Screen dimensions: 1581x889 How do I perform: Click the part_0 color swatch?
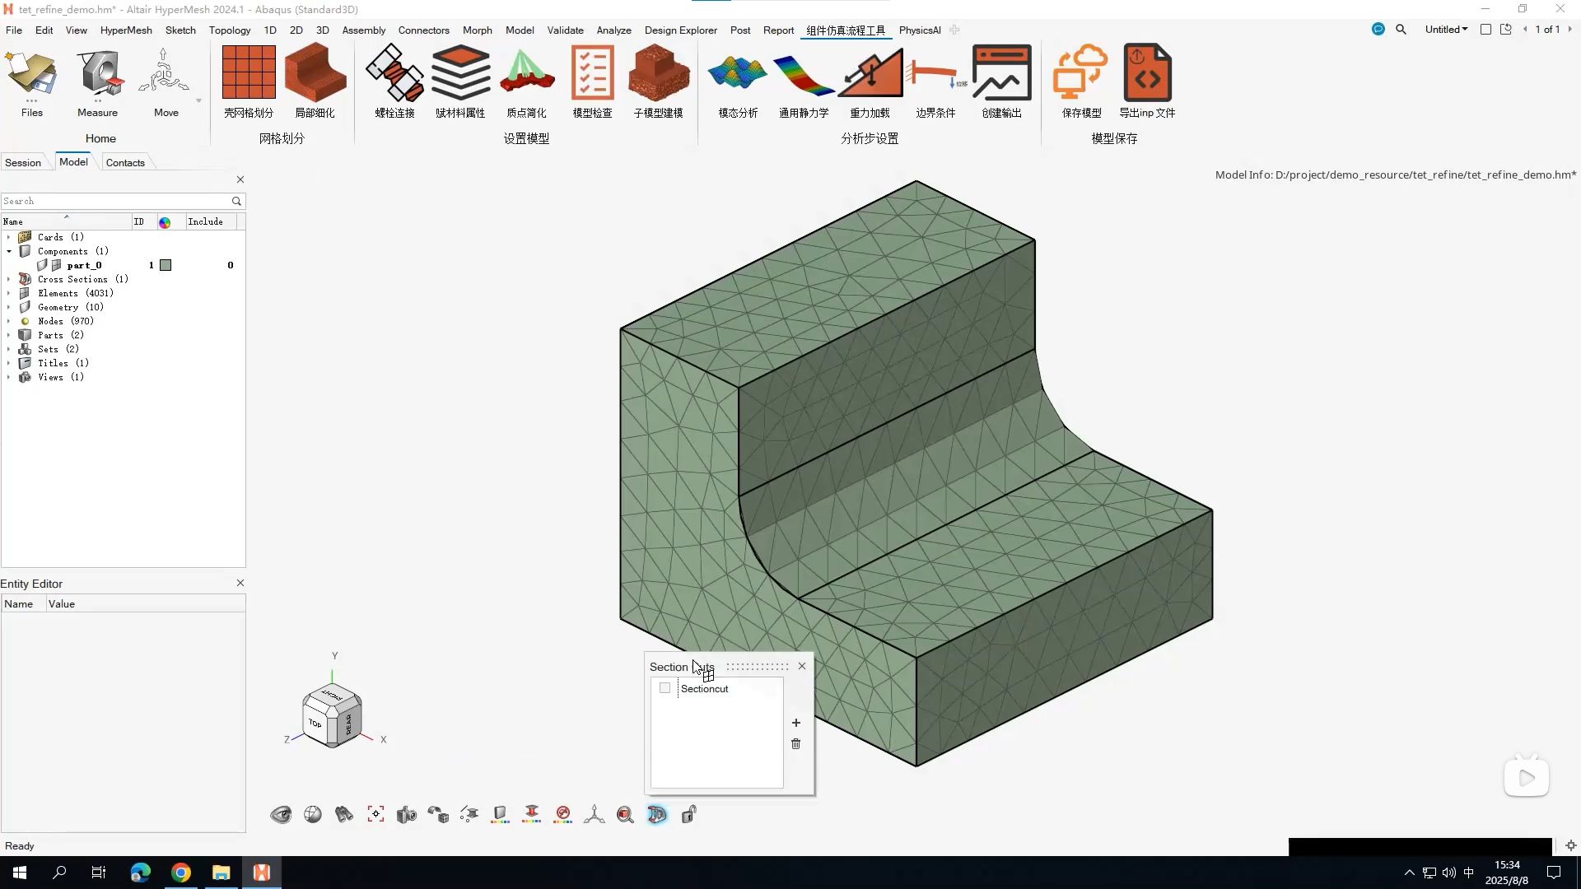166,265
